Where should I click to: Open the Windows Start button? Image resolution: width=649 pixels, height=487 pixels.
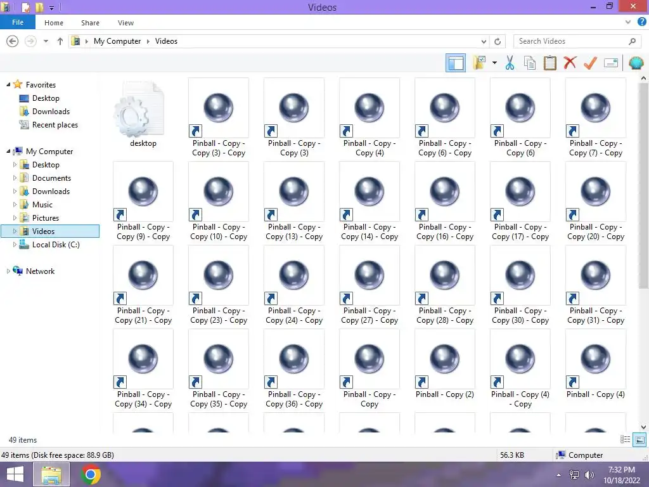[15, 474]
